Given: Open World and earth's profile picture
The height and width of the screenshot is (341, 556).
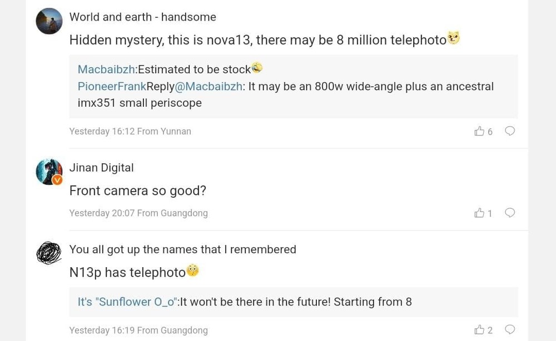Looking at the screenshot, I should [x=49, y=21].
